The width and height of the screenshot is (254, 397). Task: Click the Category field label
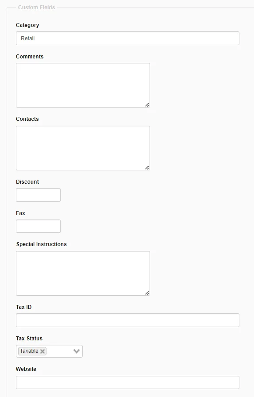[27, 25]
